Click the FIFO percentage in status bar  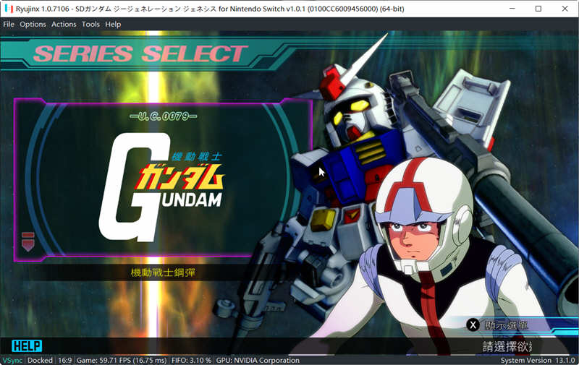[x=191, y=360]
